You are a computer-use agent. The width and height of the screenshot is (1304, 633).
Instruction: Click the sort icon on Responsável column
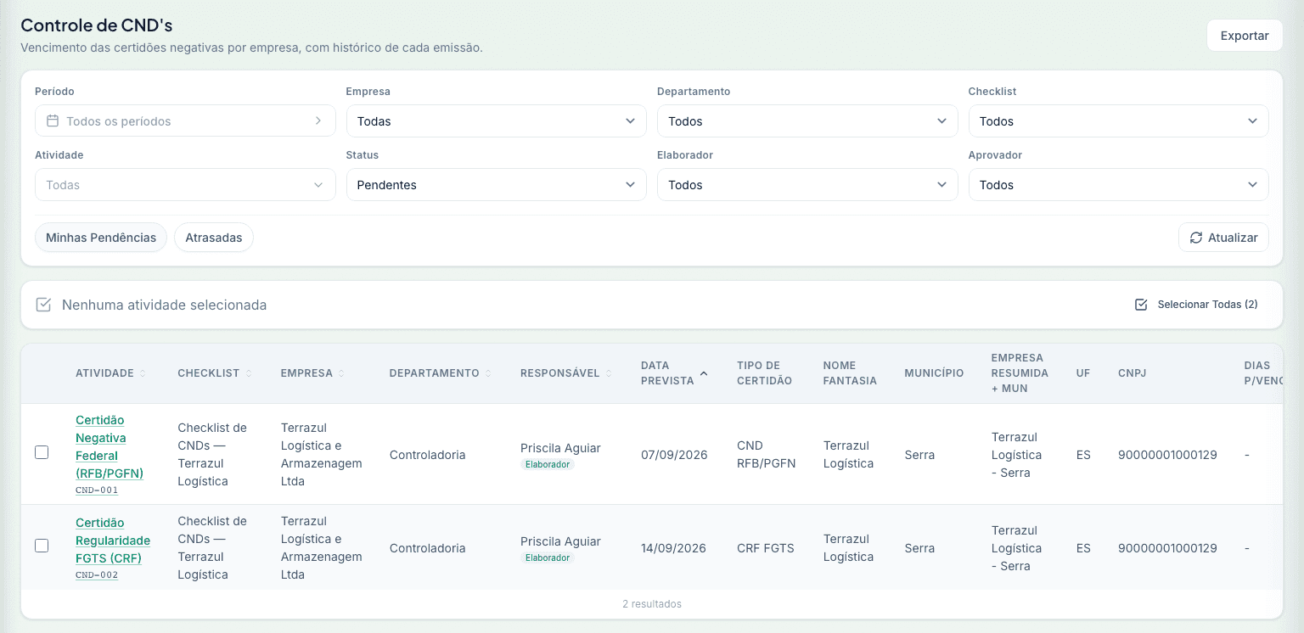pyautogui.click(x=609, y=373)
